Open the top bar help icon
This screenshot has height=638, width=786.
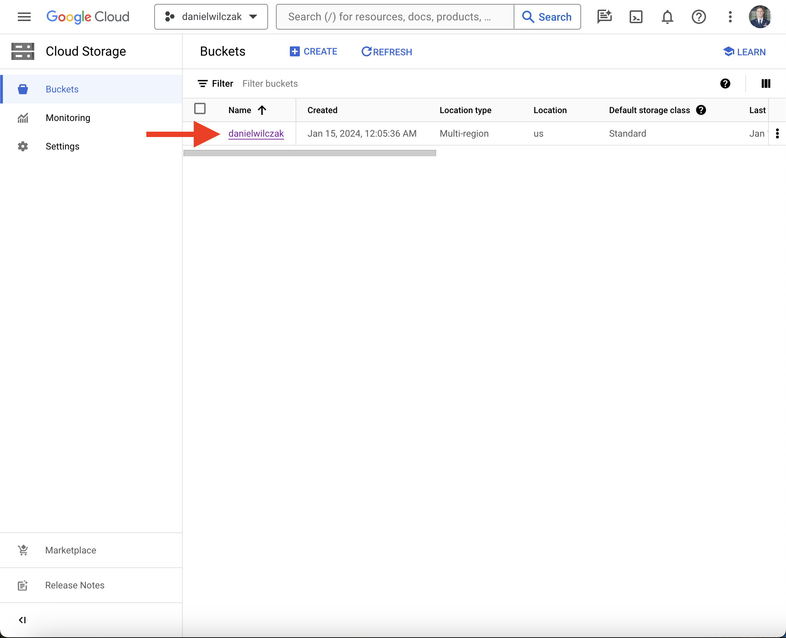[699, 17]
